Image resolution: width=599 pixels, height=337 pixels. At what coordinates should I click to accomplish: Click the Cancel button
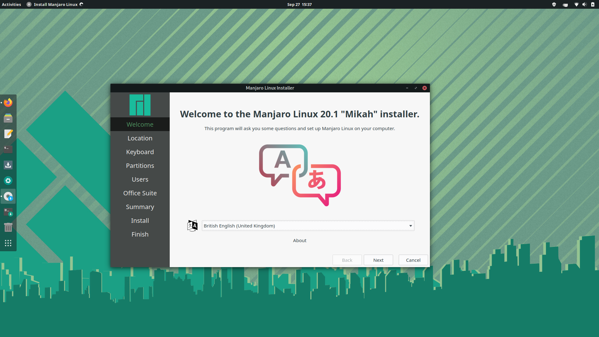click(413, 260)
